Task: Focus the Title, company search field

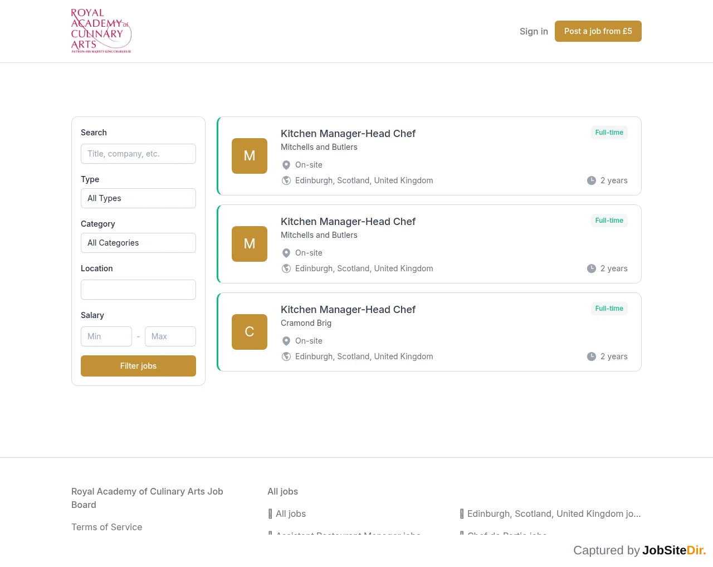Action: tap(138, 154)
